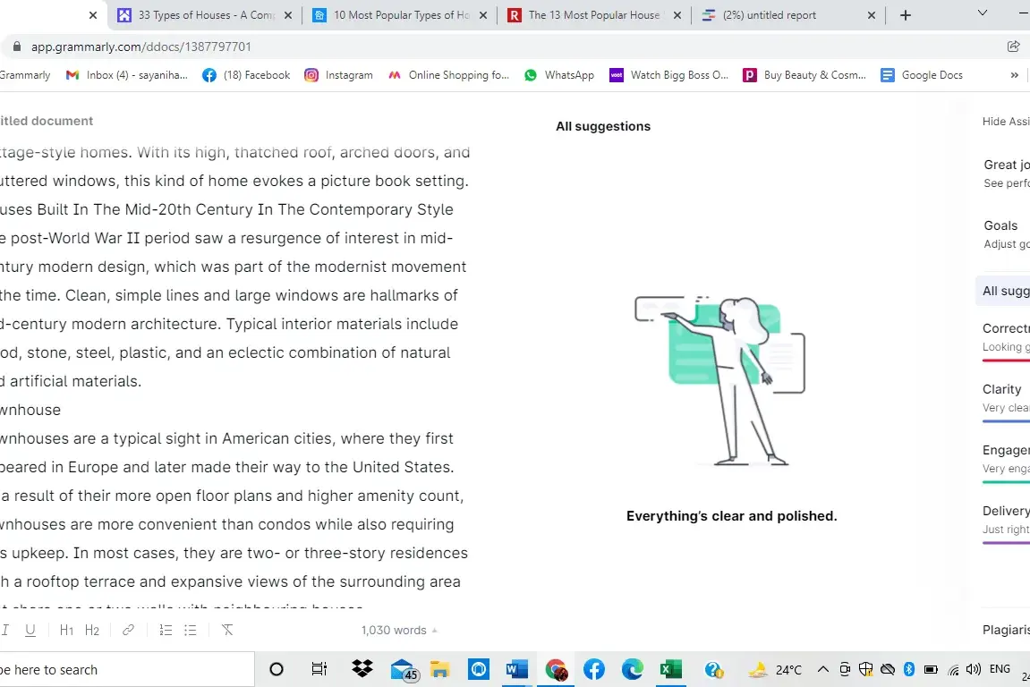The width and height of the screenshot is (1030, 687).
Task: Change ENG input language
Action: pos(1000,668)
